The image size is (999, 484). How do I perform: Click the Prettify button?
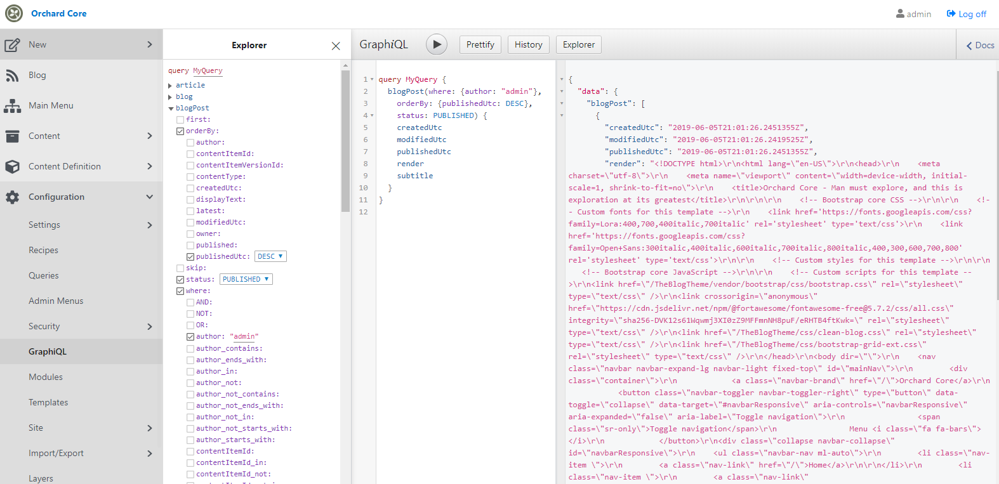point(480,44)
